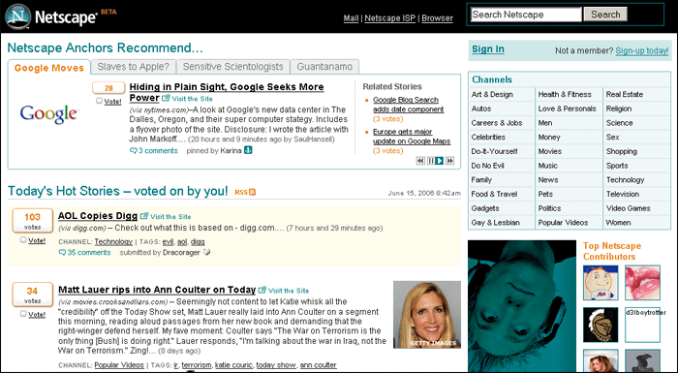Viewport: 678px width, 373px height.
Task: Click the comment bubble icon beside 3 comments
Action: pyautogui.click(x=134, y=150)
